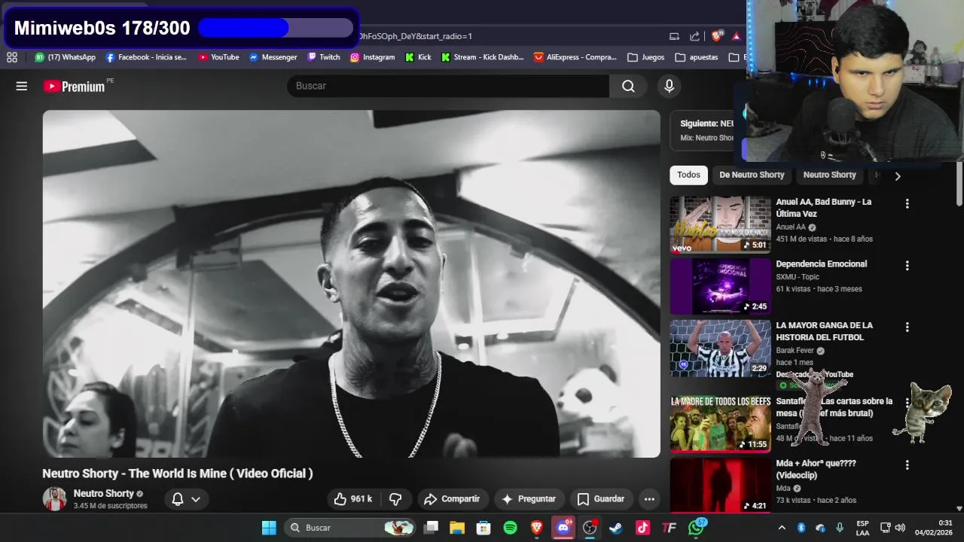Click the recommendations sidebar scrollbar

pyautogui.click(x=959, y=184)
